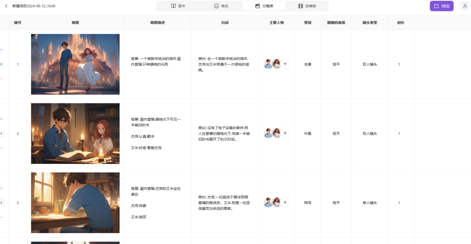The image size is (471, 244).
Task: Click the project title 新建项目2024-08-12_16:45
Action: tap(34, 6)
